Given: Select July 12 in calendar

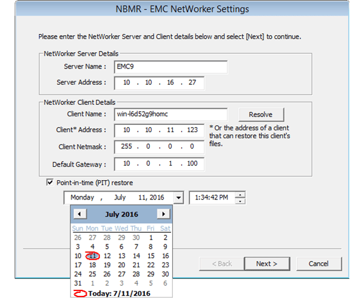Looking at the screenshot, I should pos(107,256).
